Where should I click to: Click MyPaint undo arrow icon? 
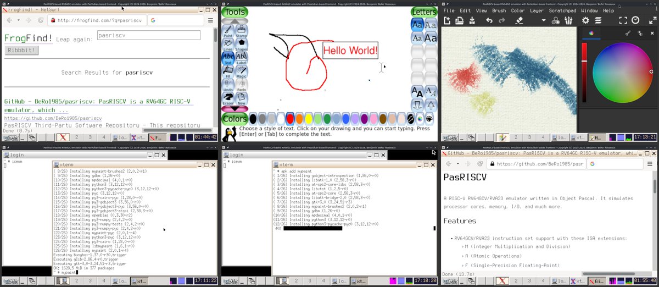(489, 20)
